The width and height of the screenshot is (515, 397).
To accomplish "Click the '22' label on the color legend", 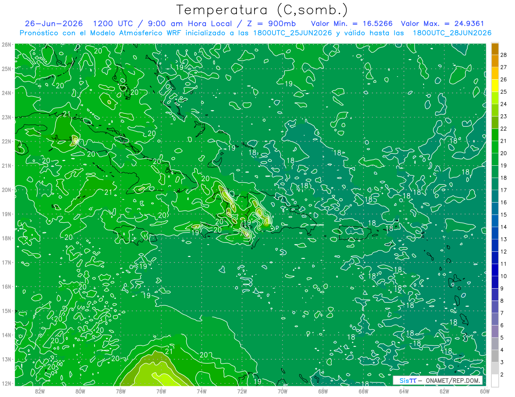I will click(x=504, y=128).
